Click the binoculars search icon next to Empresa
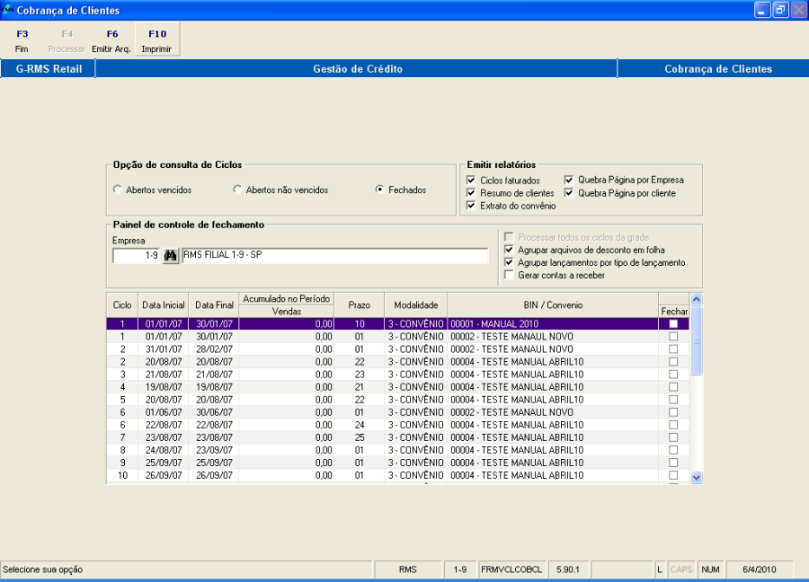Screen dimensions: 809x582 pyautogui.click(x=171, y=256)
